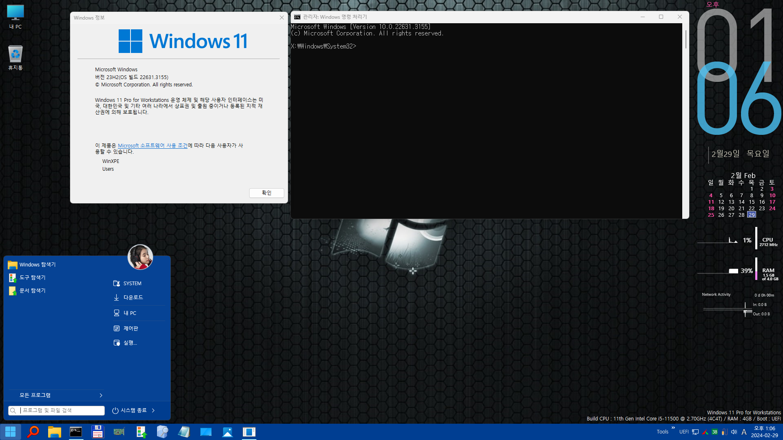This screenshot has width=783, height=440.
Task: Launch File Explorer from taskbar
Action: coord(54,432)
